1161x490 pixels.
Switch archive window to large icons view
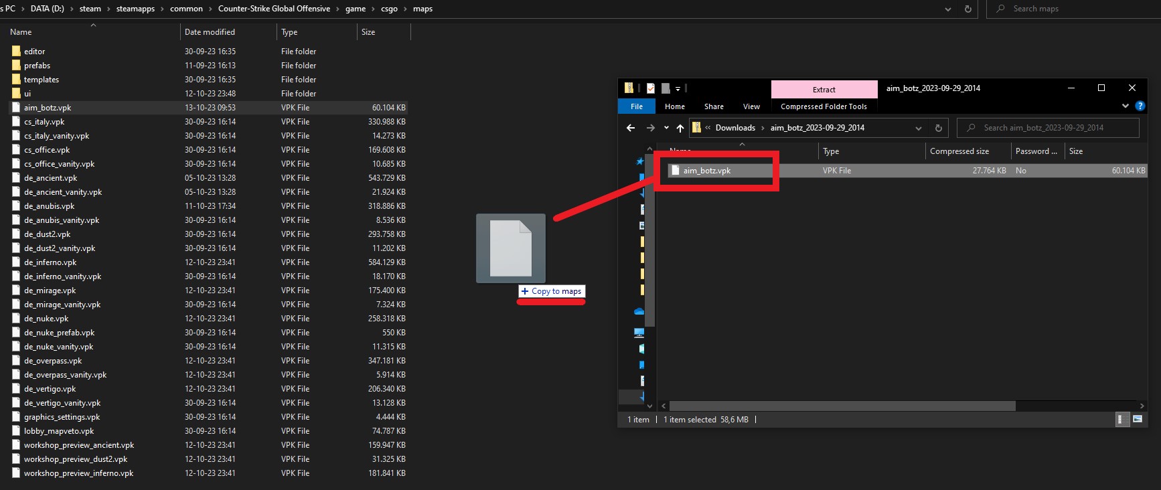click(x=1137, y=420)
